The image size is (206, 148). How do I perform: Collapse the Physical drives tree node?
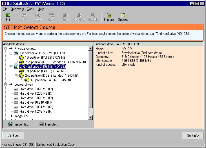(x=6, y=49)
